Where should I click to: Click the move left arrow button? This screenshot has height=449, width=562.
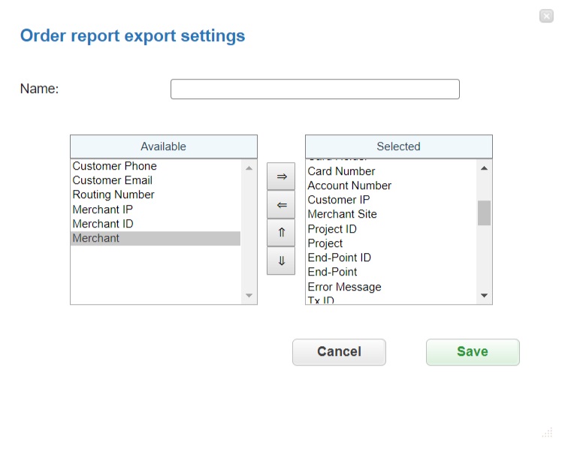pyautogui.click(x=281, y=205)
